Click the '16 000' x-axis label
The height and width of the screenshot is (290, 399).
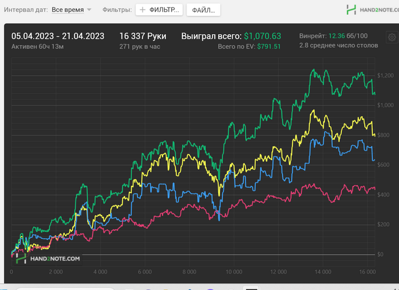coord(368,272)
